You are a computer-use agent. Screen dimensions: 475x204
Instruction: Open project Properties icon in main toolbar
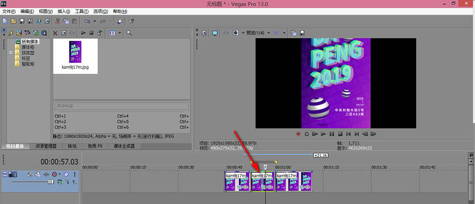tap(47, 21)
